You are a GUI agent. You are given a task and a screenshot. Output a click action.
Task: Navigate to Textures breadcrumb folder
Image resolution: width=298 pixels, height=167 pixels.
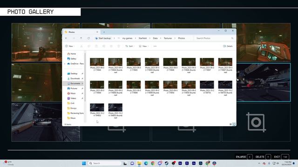(x=168, y=38)
